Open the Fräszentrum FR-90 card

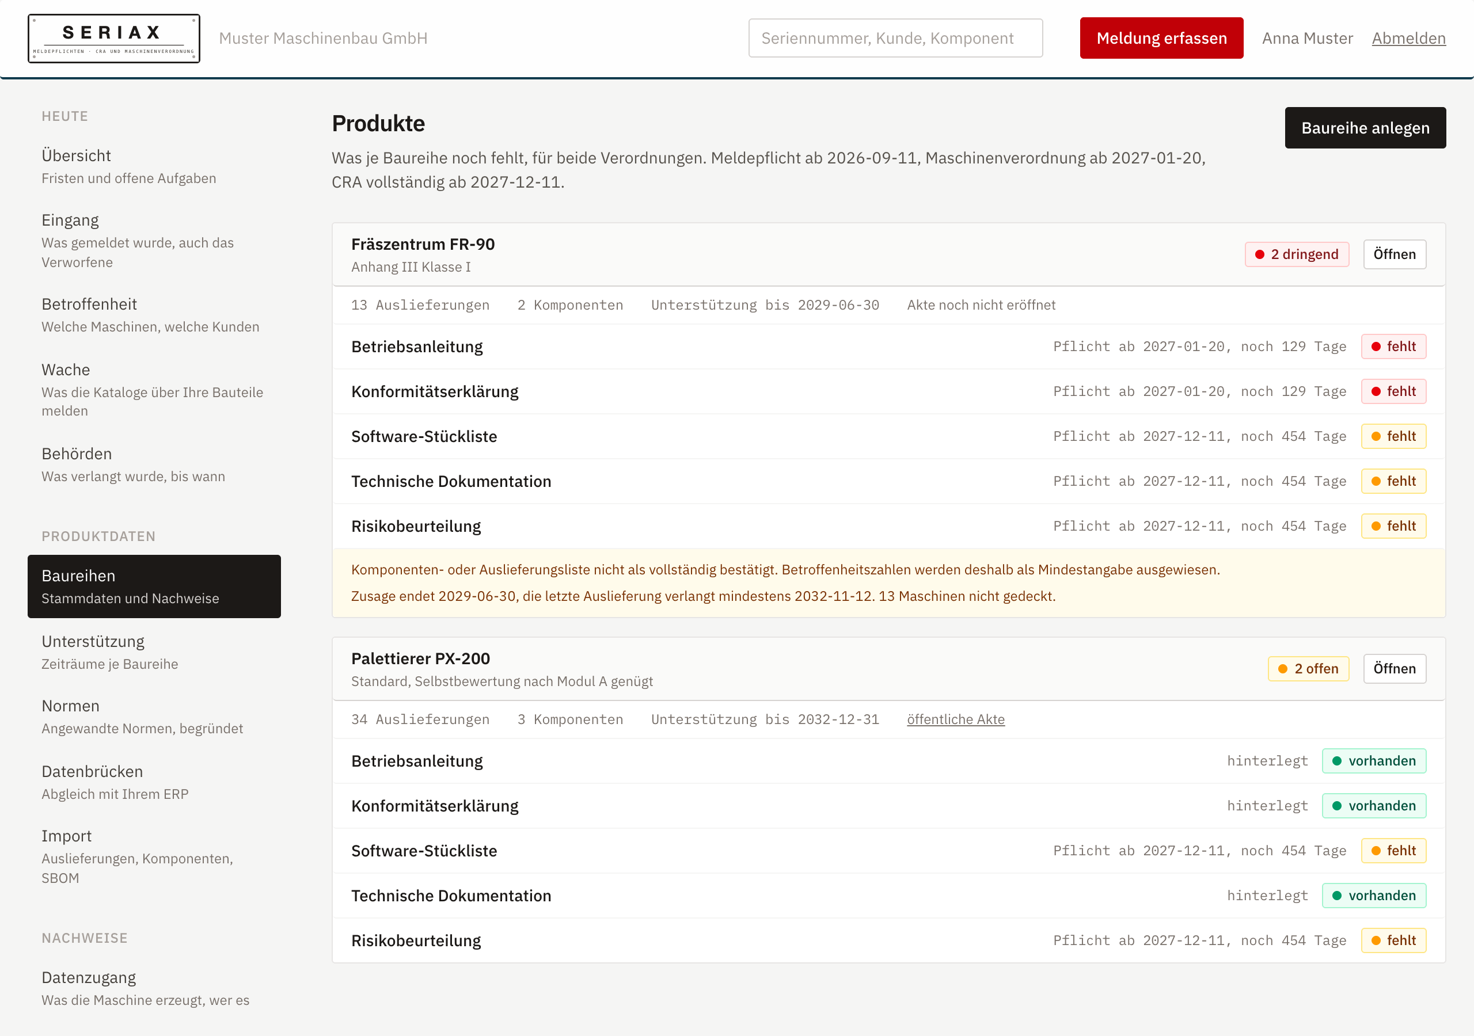coord(1394,254)
